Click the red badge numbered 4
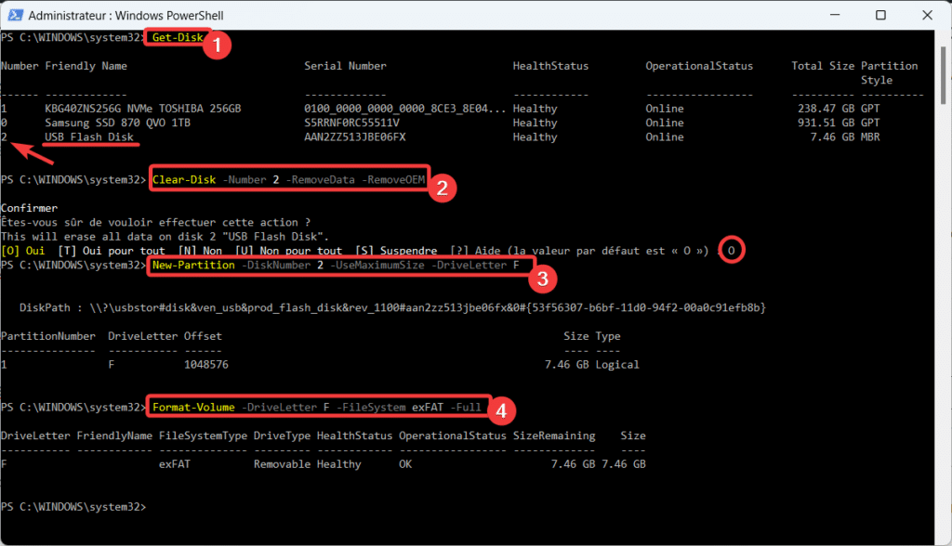 click(x=501, y=409)
